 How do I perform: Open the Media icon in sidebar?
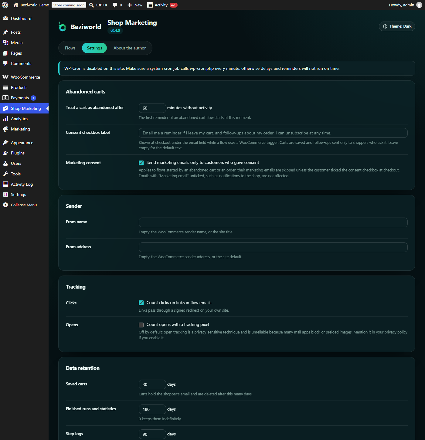point(5,42)
